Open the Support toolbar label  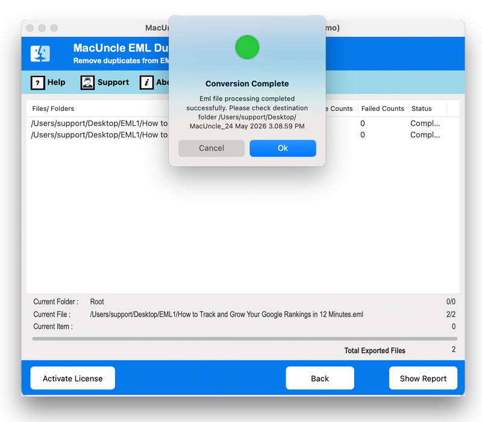[x=113, y=83]
